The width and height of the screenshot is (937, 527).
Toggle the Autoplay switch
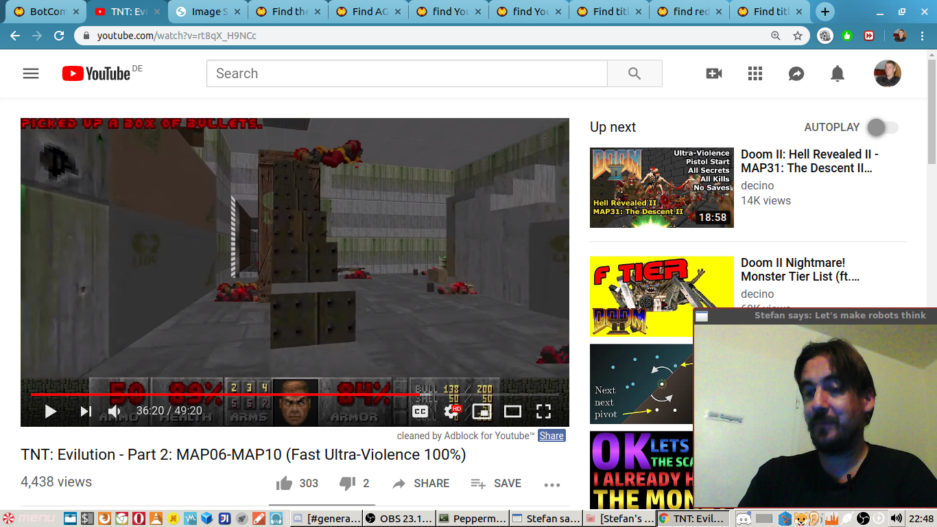pos(882,127)
